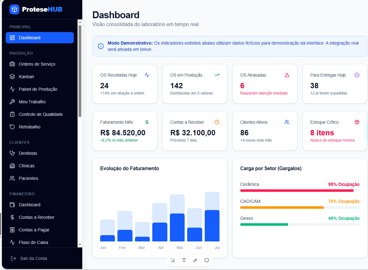Click the ProteseHUB cube logo icon
The width and height of the screenshot is (368, 270).
click(14, 9)
